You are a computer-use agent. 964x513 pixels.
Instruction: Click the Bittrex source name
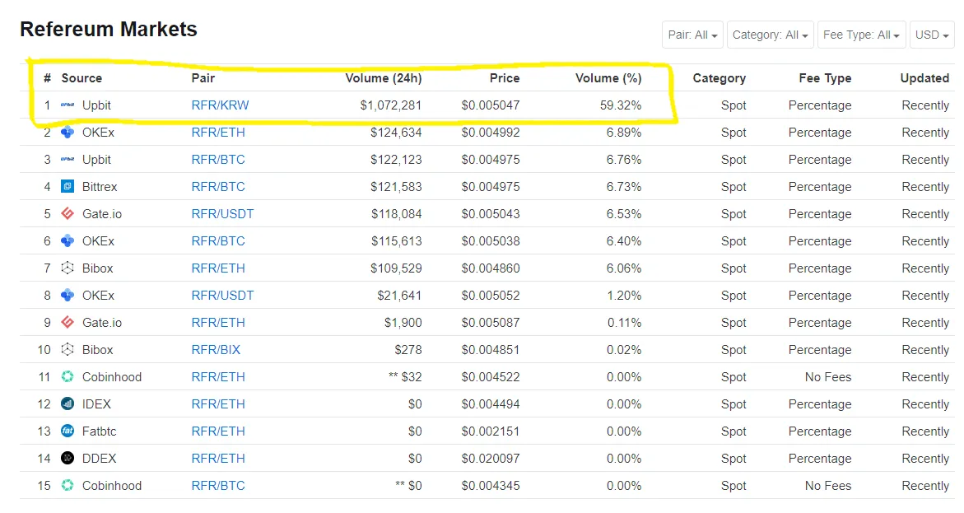[100, 186]
